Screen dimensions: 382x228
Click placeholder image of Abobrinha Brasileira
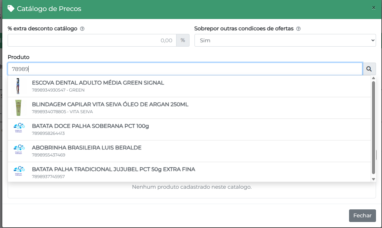[x=19, y=149]
